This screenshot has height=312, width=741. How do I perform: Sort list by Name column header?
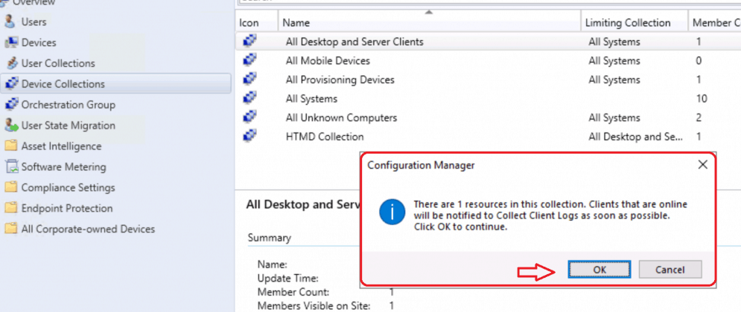click(x=430, y=22)
